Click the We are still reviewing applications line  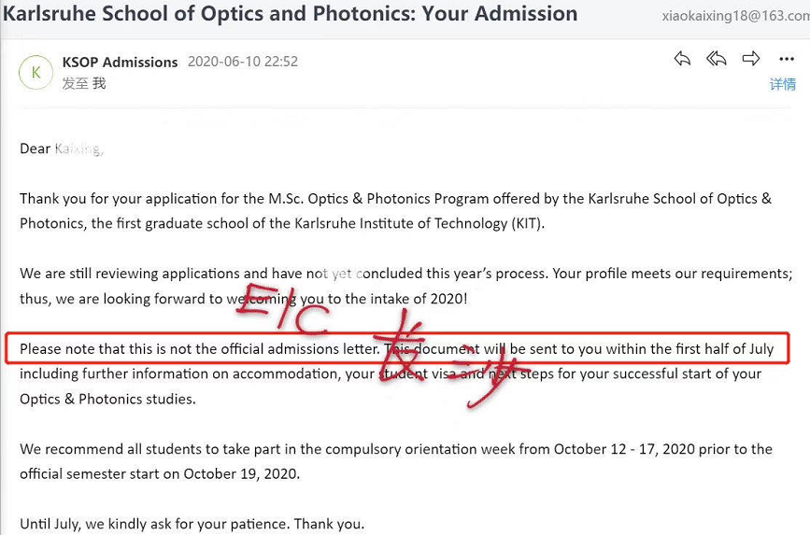(405, 274)
